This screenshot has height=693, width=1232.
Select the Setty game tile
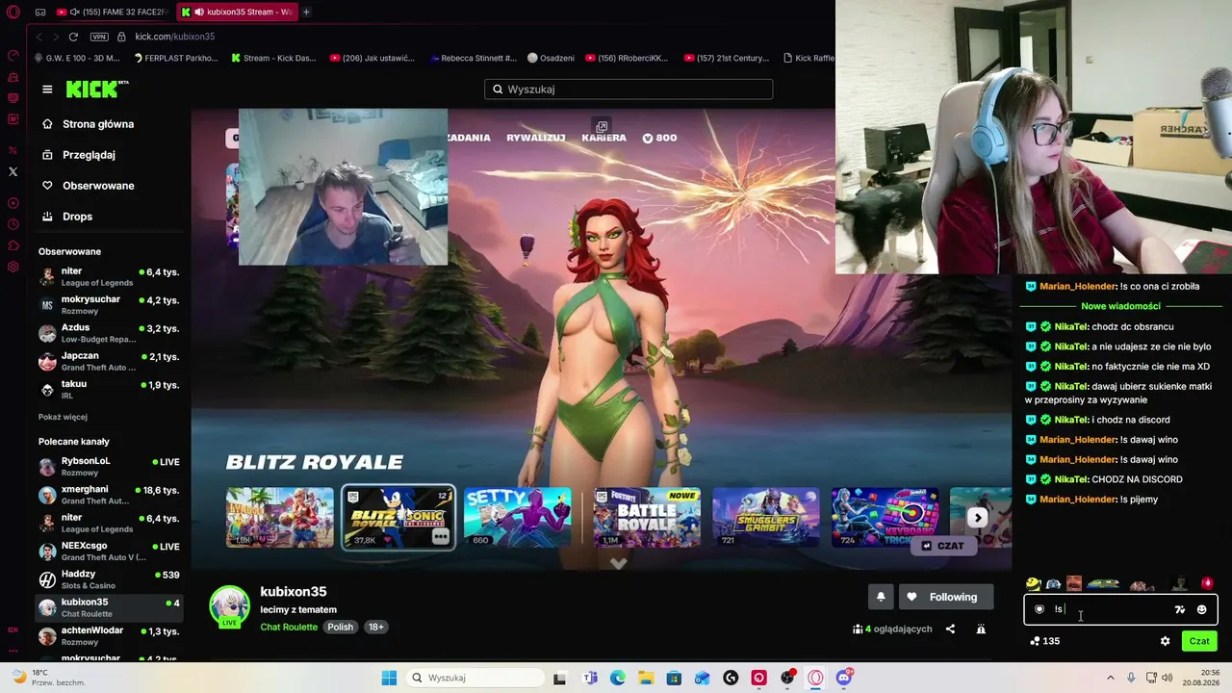518,517
